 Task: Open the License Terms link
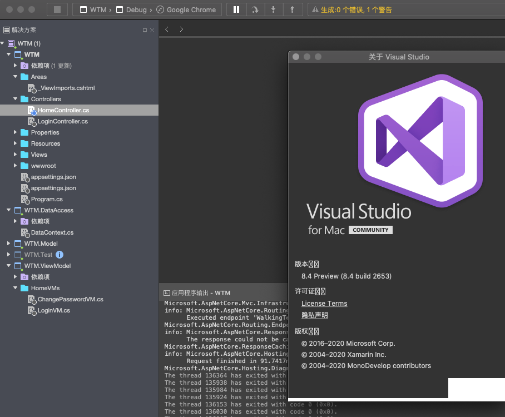(324, 304)
